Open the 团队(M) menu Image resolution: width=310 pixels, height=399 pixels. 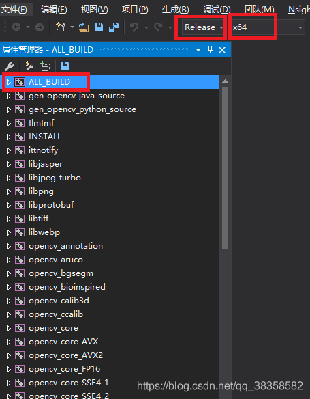coord(259,10)
